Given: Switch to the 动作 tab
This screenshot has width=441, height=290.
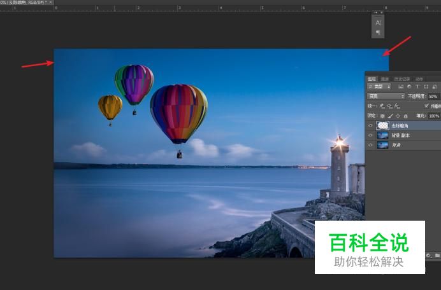Looking at the screenshot, I should point(419,79).
